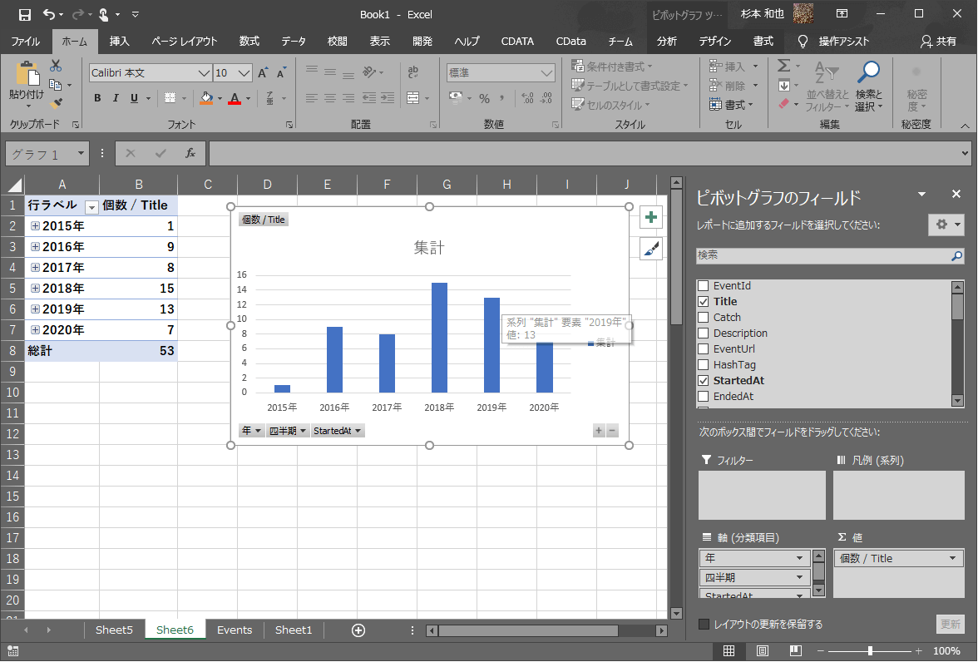978x662 pixels.
Task: Uncheck the Title field checkbox
Action: (x=704, y=302)
